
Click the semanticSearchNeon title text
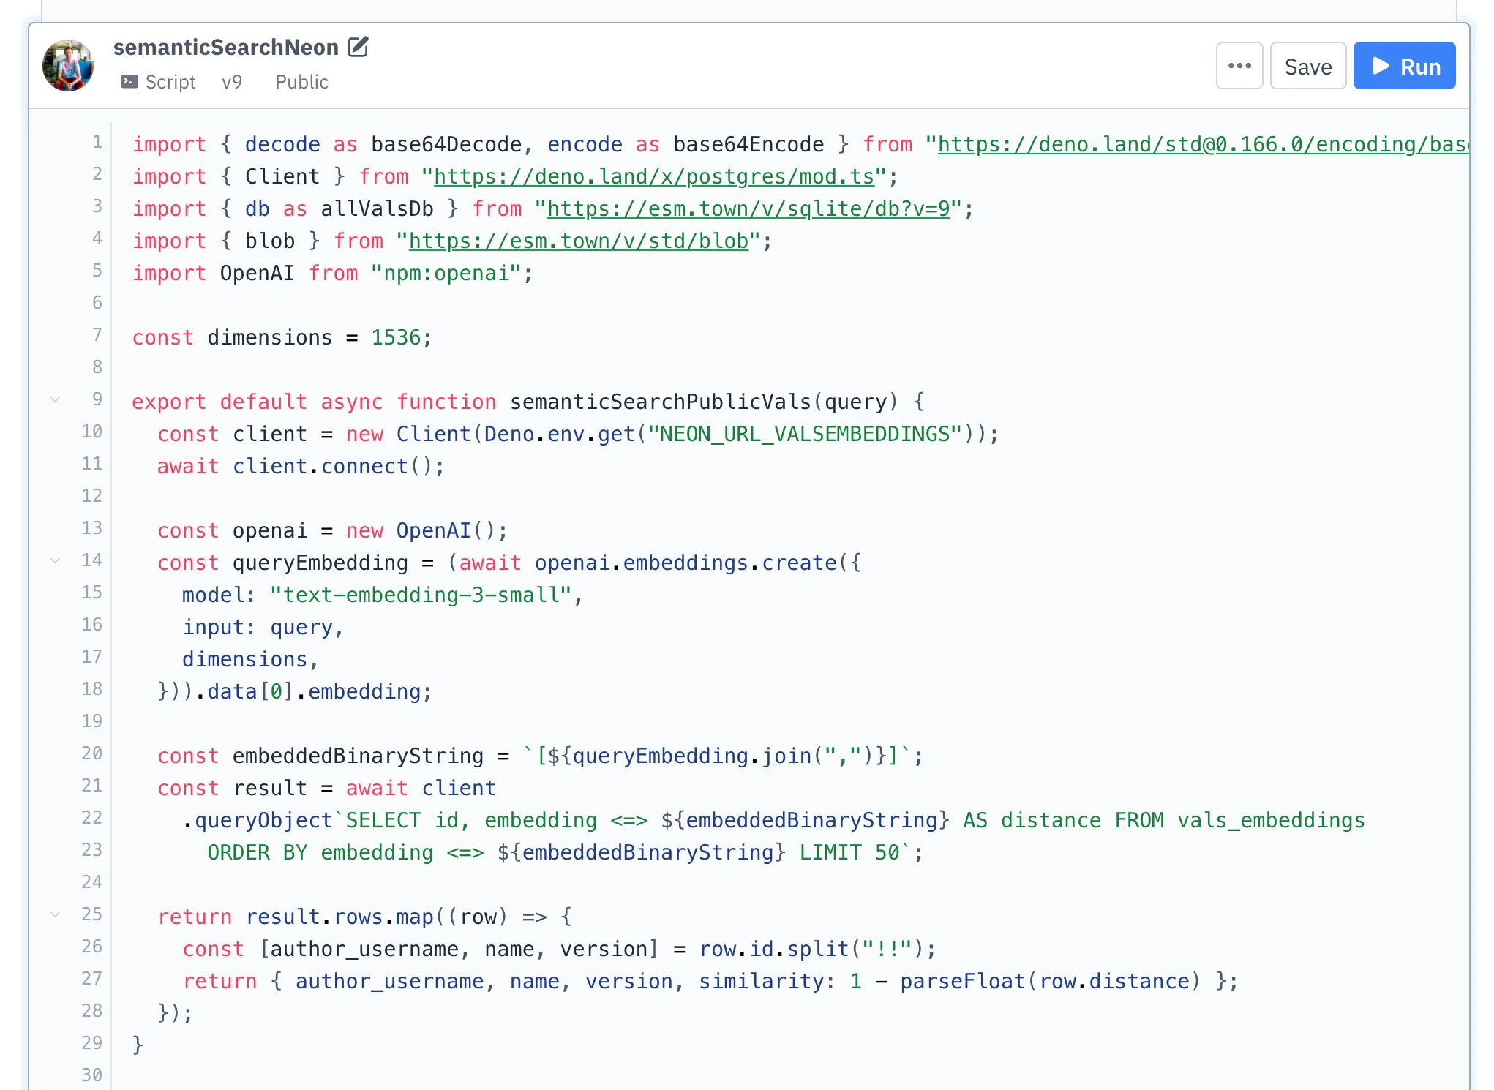(225, 48)
